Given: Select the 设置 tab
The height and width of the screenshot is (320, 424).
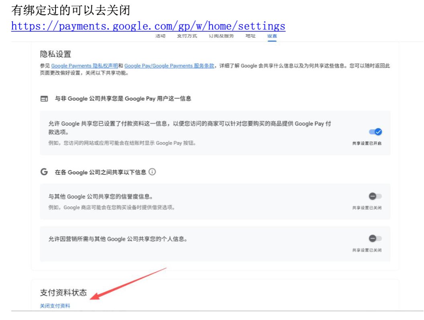Looking at the screenshot, I should point(272,36).
